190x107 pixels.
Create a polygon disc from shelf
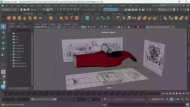coord(40,18)
